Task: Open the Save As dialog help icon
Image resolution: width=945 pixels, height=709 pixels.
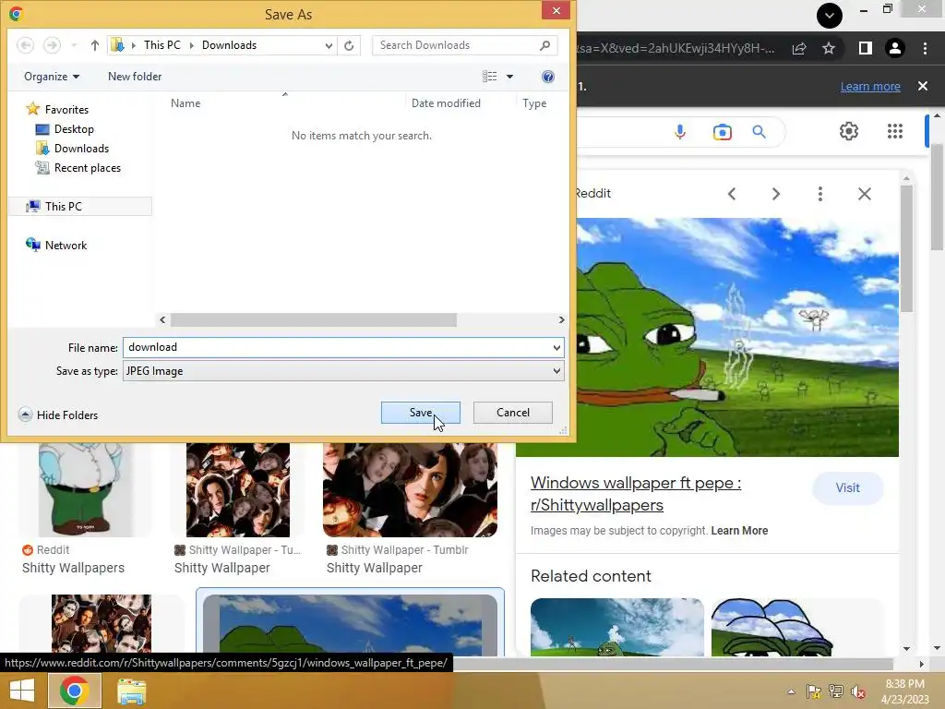Action: click(x=548, y=77)
